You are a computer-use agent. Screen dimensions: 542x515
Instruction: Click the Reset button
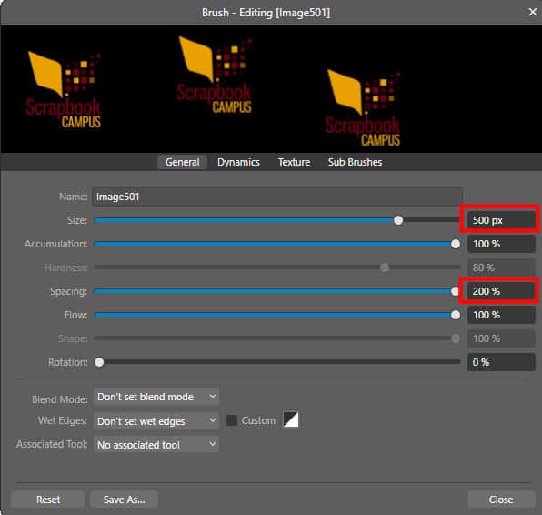48,500
